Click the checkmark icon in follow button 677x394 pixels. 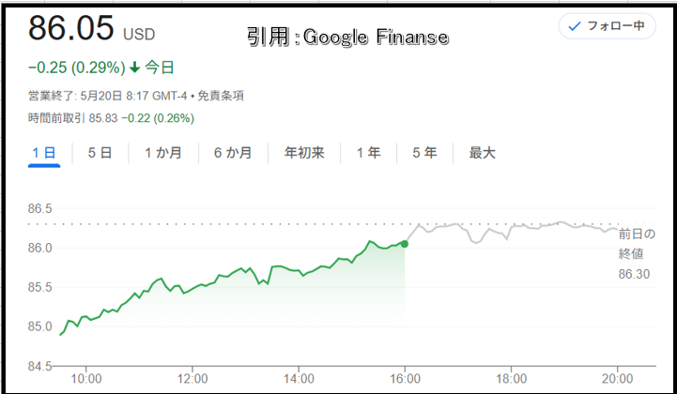click(x=575, y=27)
